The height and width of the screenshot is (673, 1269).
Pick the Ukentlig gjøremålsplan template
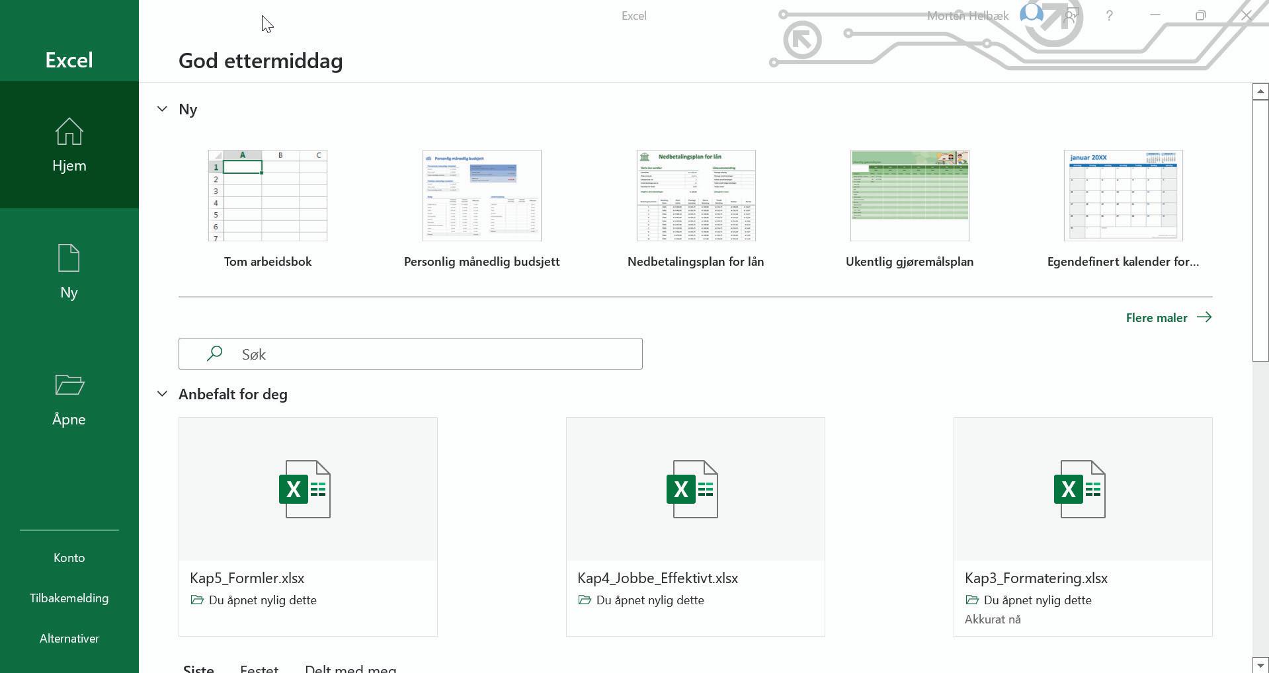click(910, 209)
